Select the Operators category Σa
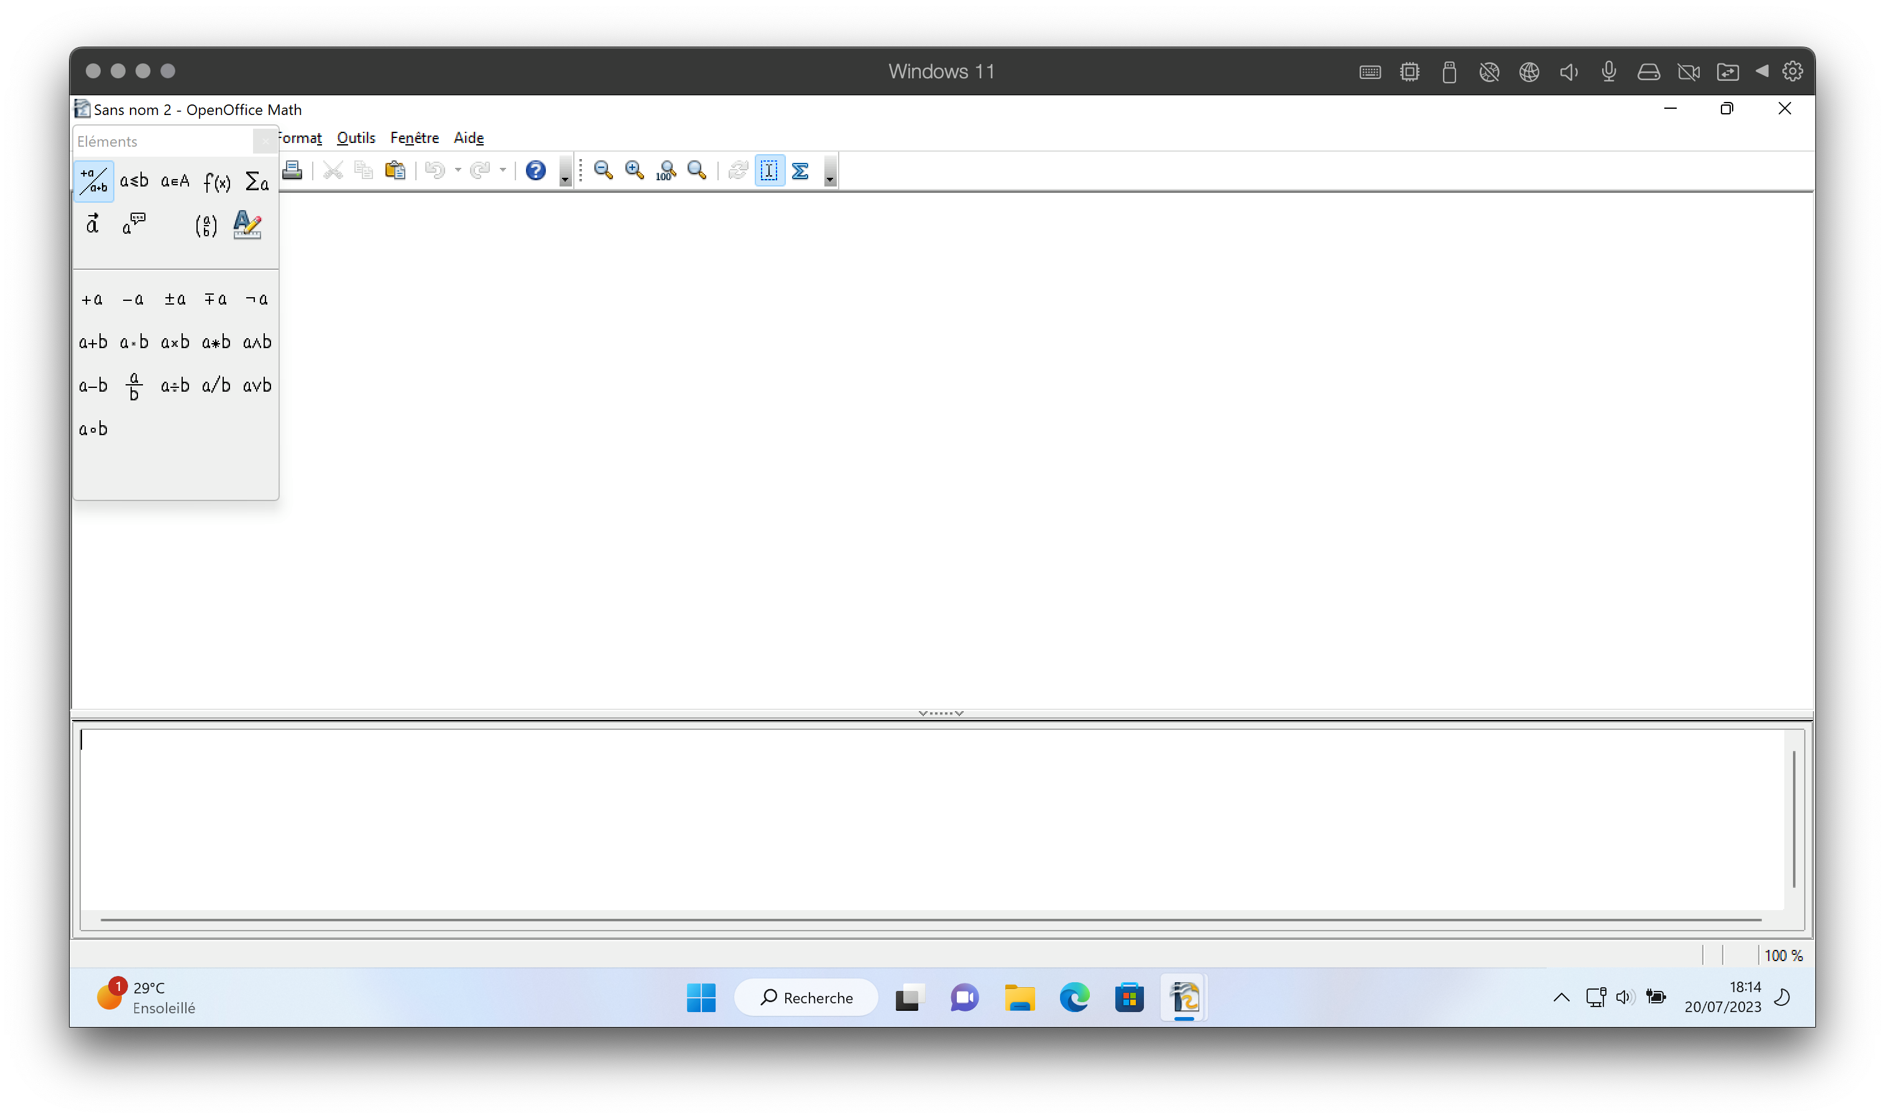The image size is (1885, 1119). pyautogui.click(x=257, y=181)
